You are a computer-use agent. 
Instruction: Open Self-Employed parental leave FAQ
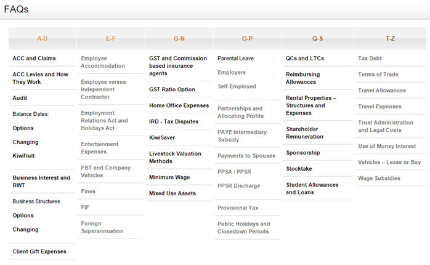(237, 86)
